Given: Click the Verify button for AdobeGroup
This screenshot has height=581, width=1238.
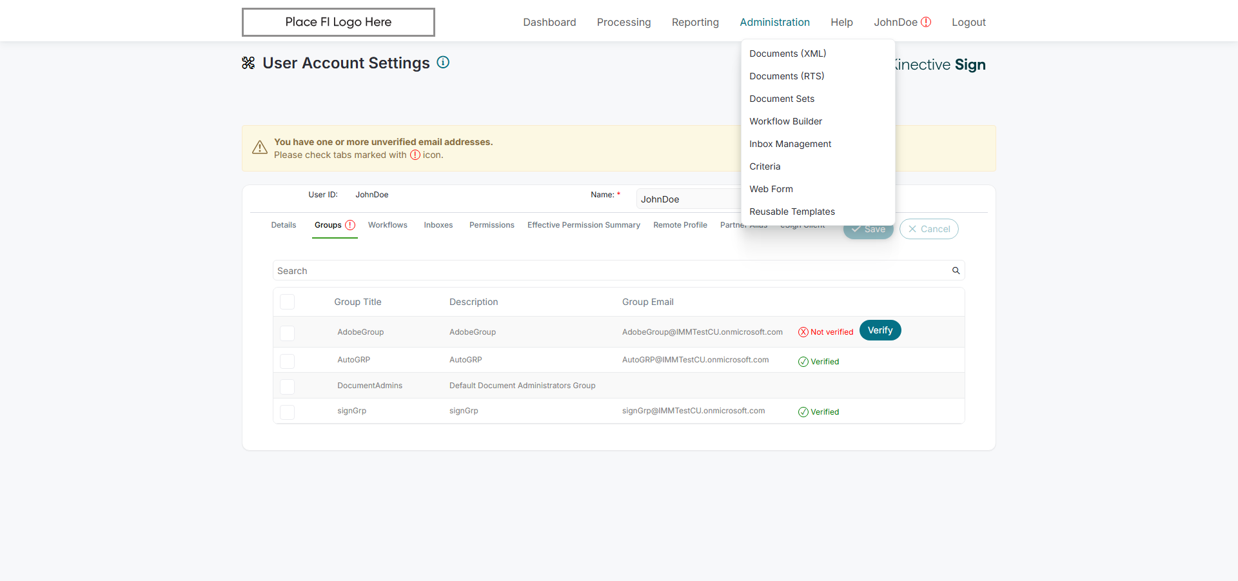Looking at the screenshot, I should pos(880,330).
